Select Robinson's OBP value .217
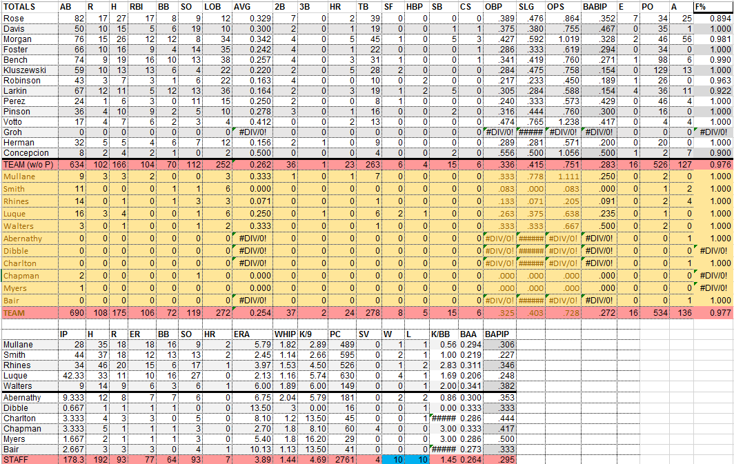 click(x=500, y=81)
